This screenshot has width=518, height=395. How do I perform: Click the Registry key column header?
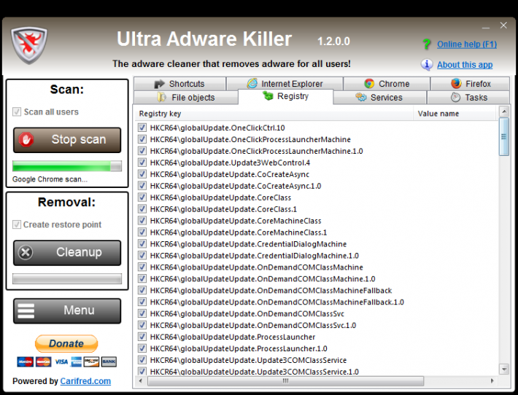pyautogui.click(x=274, y=114)
